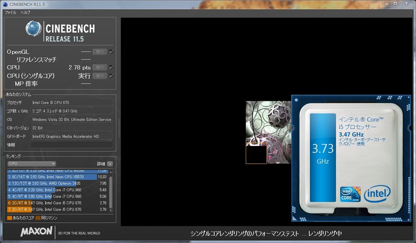Click the panel splitter handle

119,128
